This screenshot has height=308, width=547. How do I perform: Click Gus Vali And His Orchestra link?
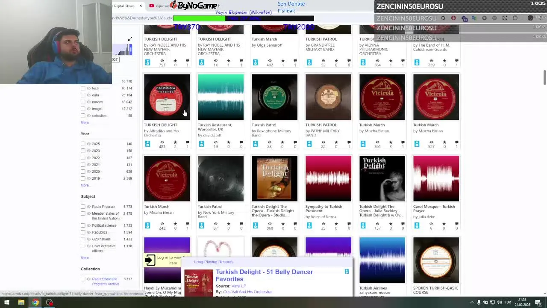(247, 292)
